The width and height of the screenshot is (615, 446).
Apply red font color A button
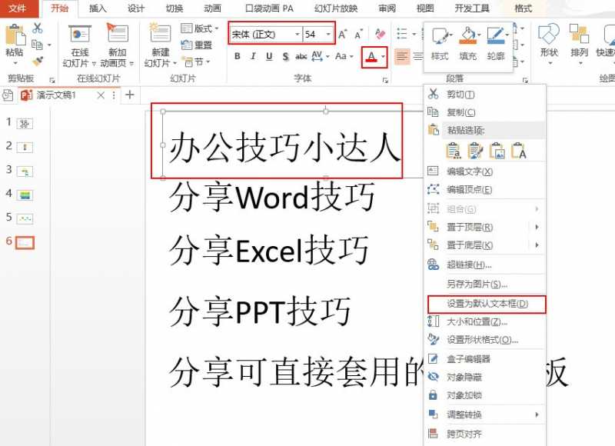pos(371,57)
